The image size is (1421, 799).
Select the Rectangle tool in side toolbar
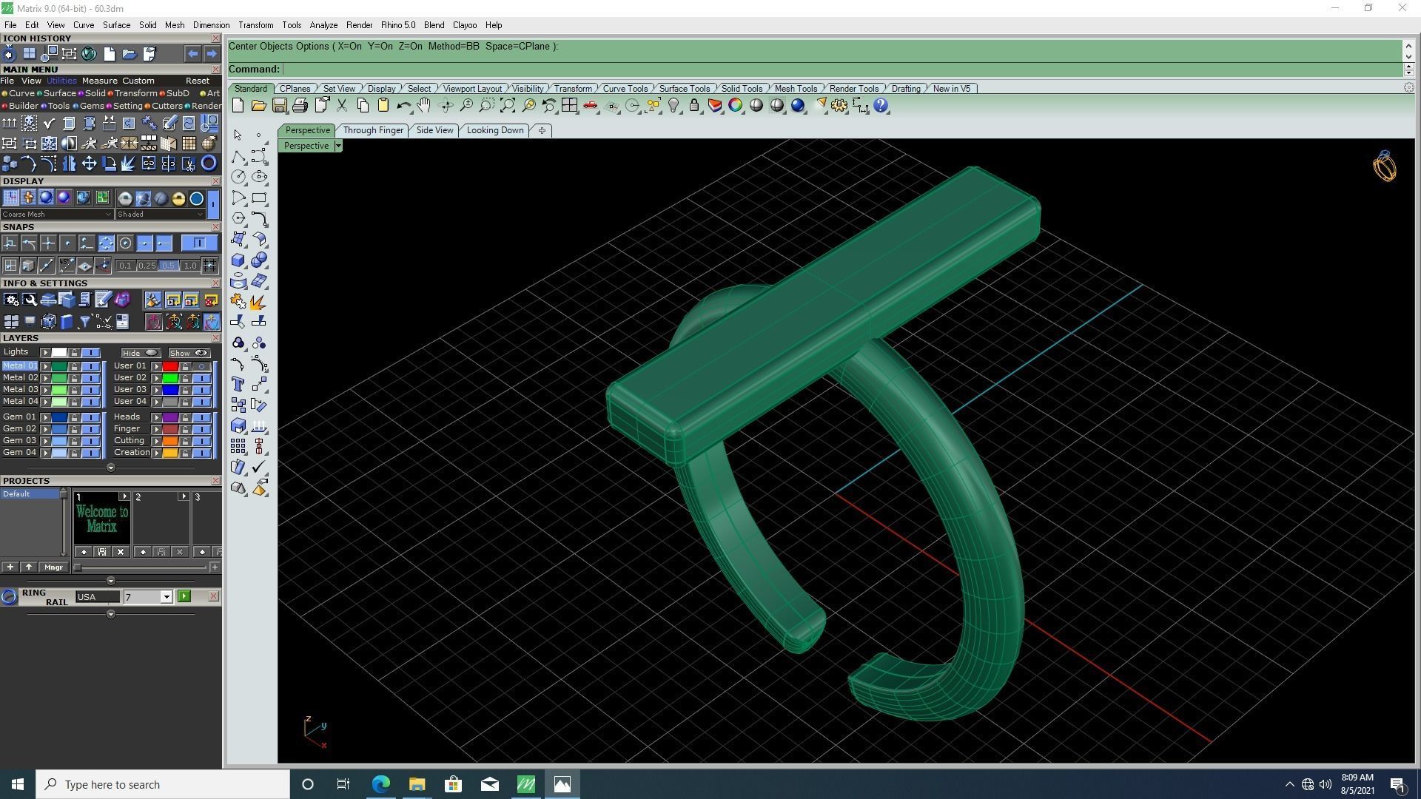(259, 198)
